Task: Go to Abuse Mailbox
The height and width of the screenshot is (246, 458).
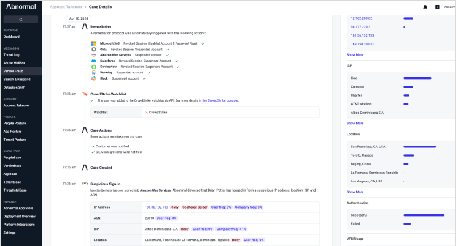Action: pyautogui.click(x=14, y=63)
